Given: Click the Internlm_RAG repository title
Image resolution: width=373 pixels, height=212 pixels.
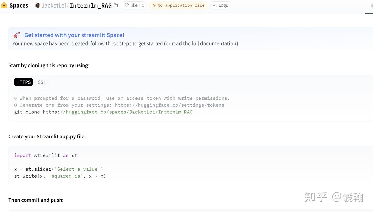Looking at the screenshot, I should pyautogui.click(x=90, y=5).
